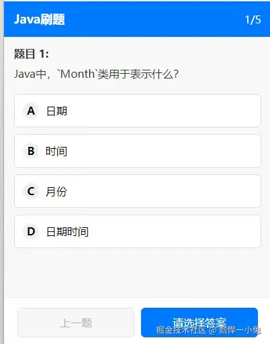Click the circular A letter badge

(31, 111)
